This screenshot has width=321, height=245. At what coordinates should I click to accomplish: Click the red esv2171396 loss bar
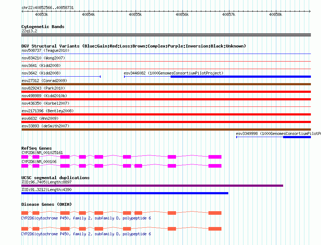(166, 114)
